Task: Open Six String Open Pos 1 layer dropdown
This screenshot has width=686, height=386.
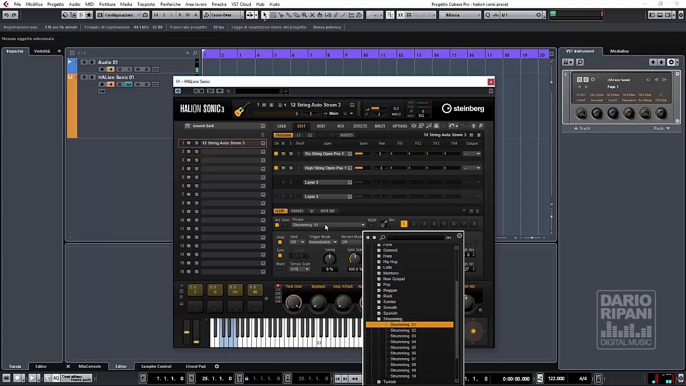Action: pos(350,154)
